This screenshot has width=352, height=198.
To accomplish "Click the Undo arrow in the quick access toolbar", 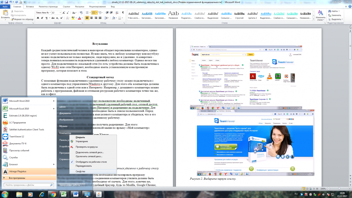I will pos(11,2).
